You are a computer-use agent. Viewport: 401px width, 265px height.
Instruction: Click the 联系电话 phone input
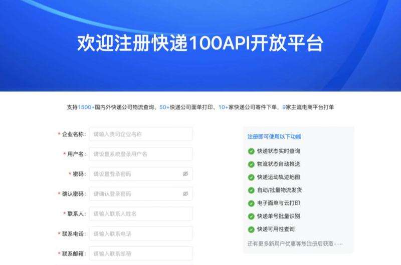[140, 233]
